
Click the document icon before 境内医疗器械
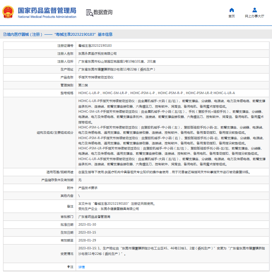pos(5,34)
